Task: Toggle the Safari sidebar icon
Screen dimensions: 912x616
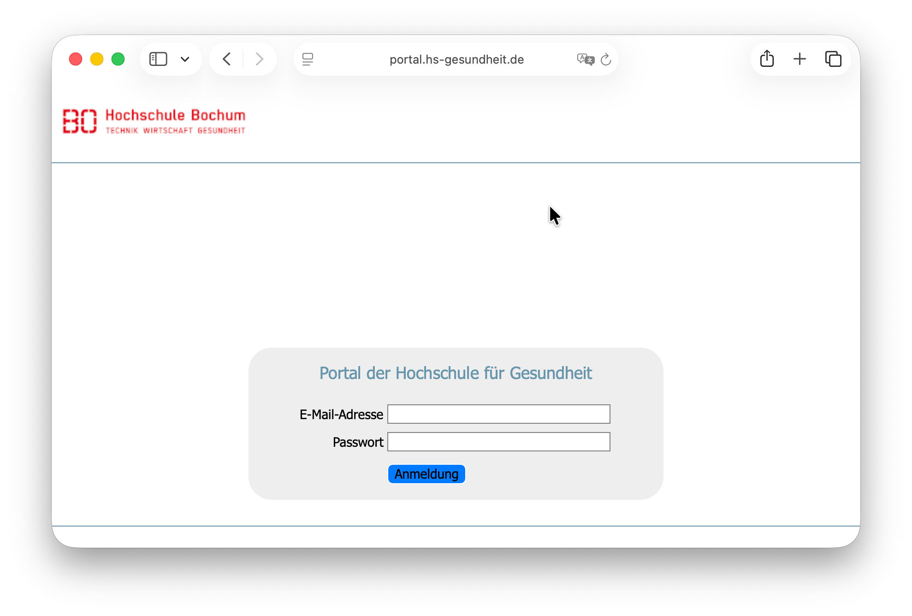Action: [x=158, y=59]
